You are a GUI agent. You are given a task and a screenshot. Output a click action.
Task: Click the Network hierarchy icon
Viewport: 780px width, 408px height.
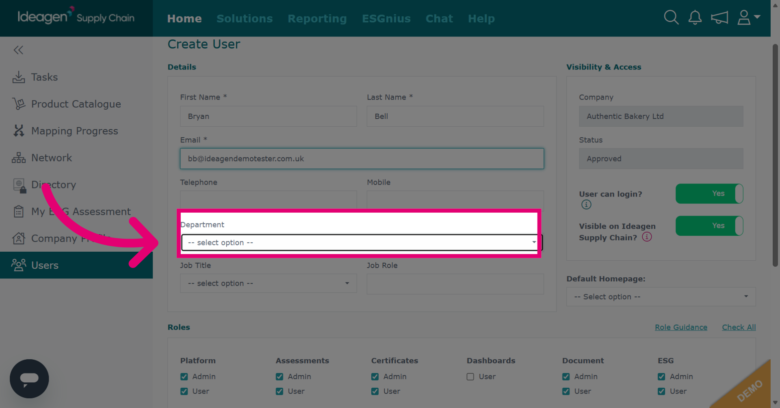click(19, 158)
